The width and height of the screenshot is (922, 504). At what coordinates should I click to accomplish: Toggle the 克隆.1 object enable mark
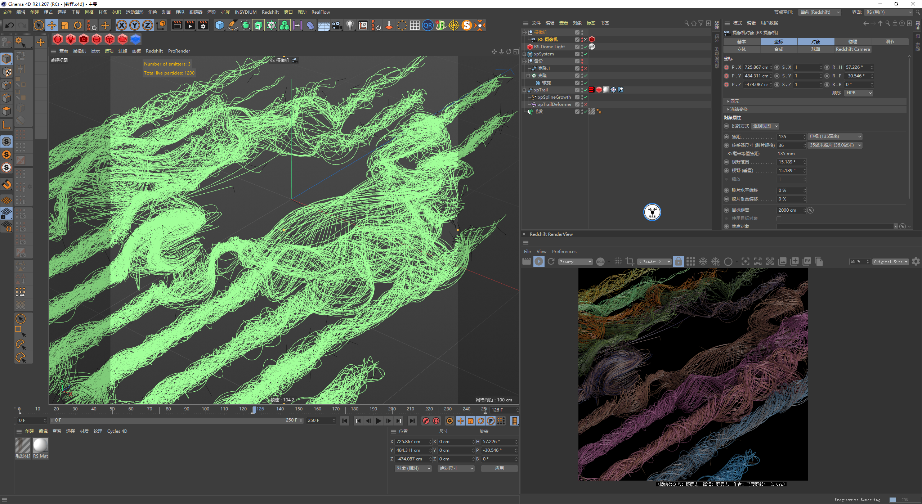[x=585, y=68]
